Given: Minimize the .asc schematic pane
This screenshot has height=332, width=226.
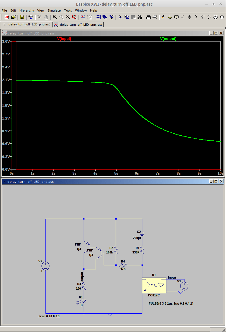Looking at the screenshot, I should pyautogui.click(x=211, y=181).
